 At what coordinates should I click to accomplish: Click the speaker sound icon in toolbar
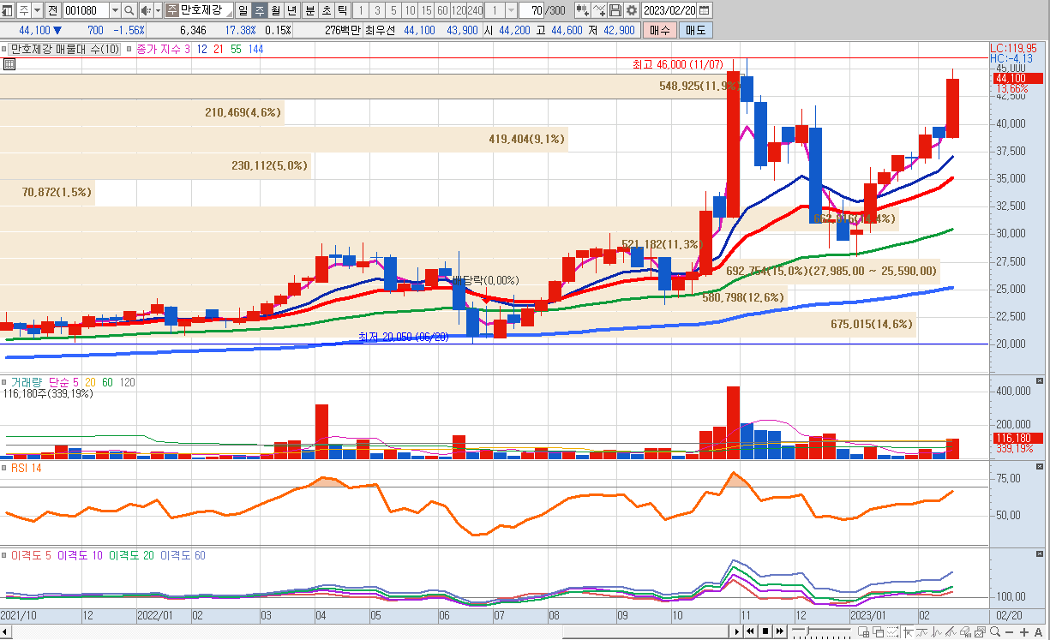click(145, 10)
